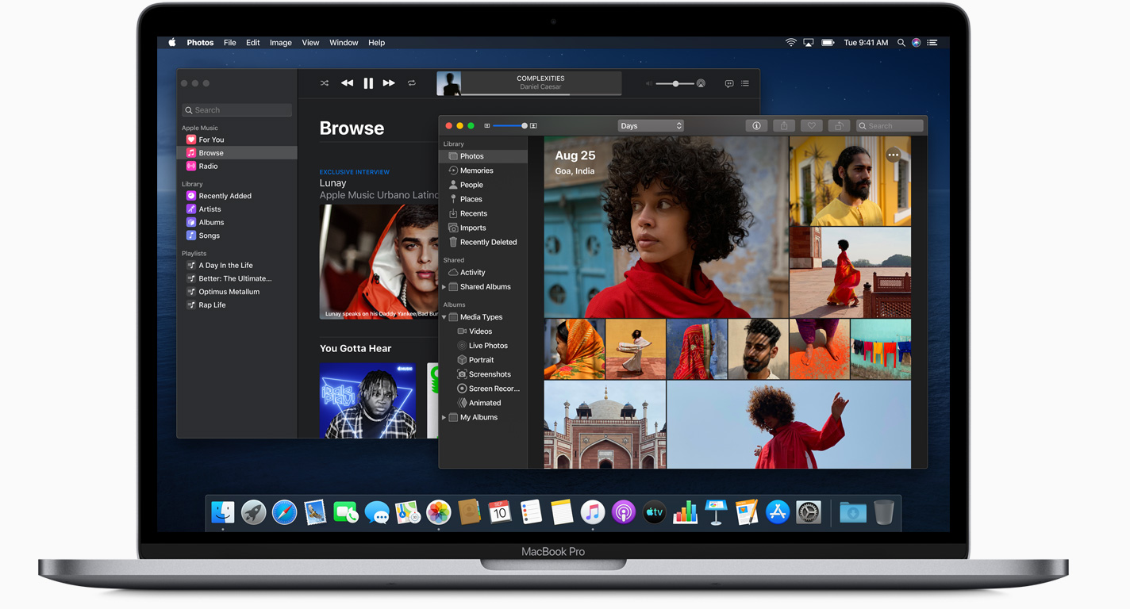The height and width of the screenshot is (609, 1130).
Task: Open People in the Photos sidebar
Action: [483, 185]
